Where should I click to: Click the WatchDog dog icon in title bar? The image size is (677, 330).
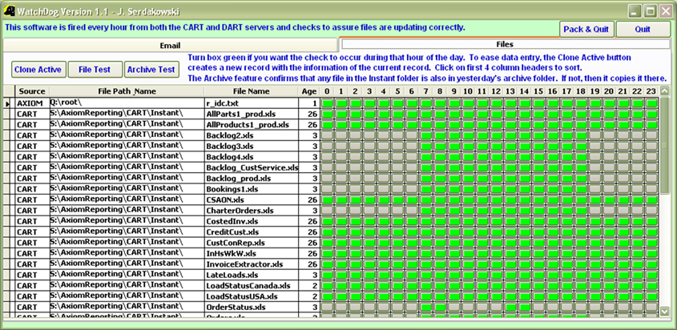pyautogui.click(x=9, y=11)
